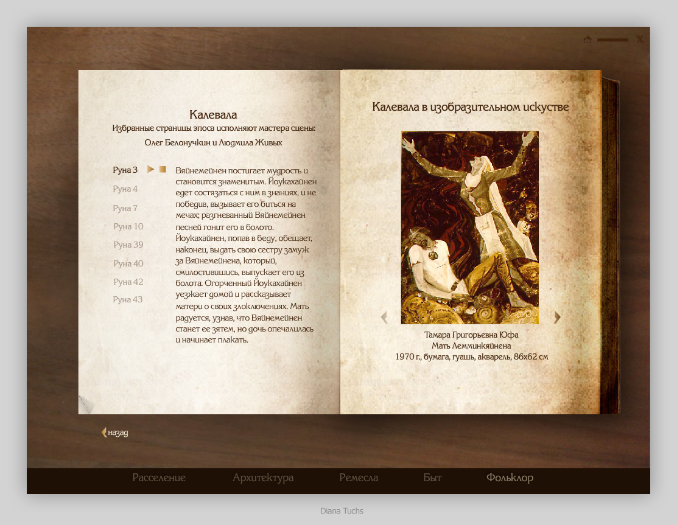
Task: Open Руна 40 entry
Action: coord(128,263)
